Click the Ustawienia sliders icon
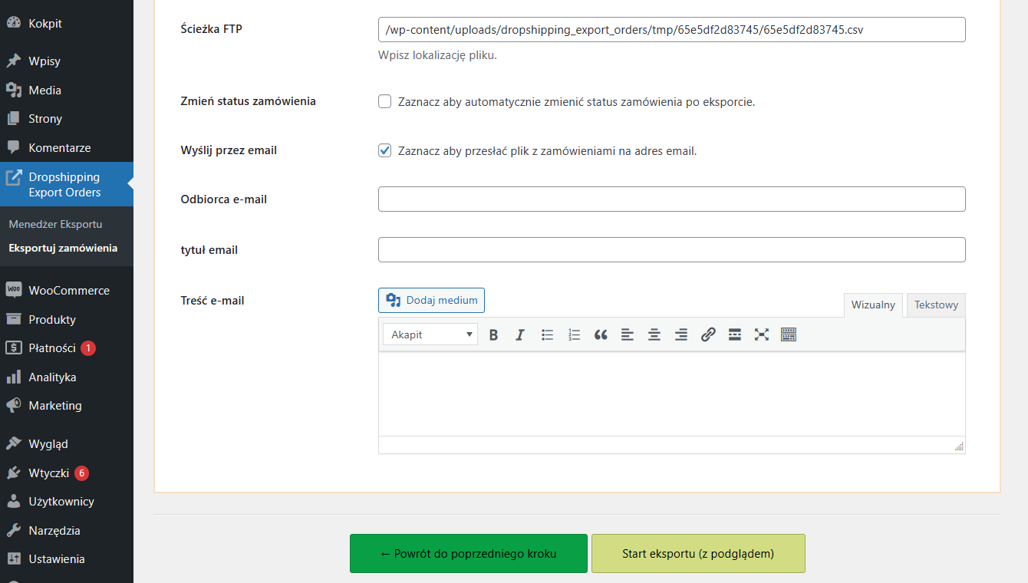 (13, 559)
